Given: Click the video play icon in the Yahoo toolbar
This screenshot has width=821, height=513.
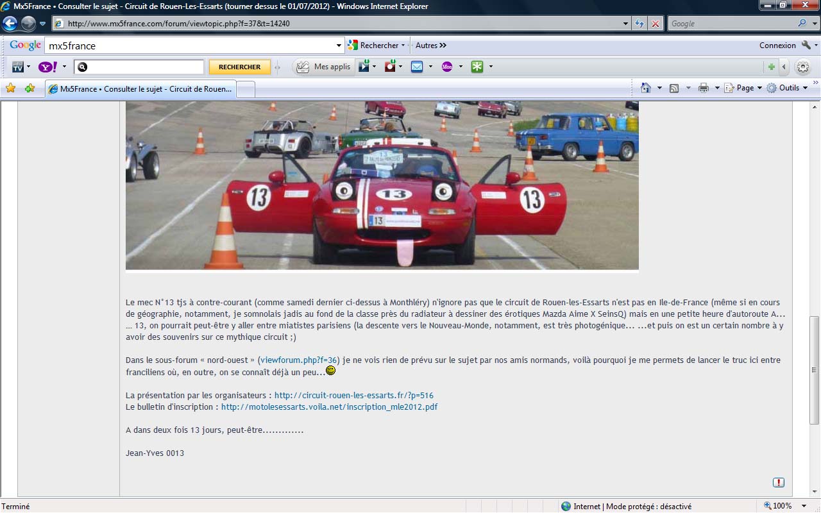Looking at the screenshot, I should [364, 66].
